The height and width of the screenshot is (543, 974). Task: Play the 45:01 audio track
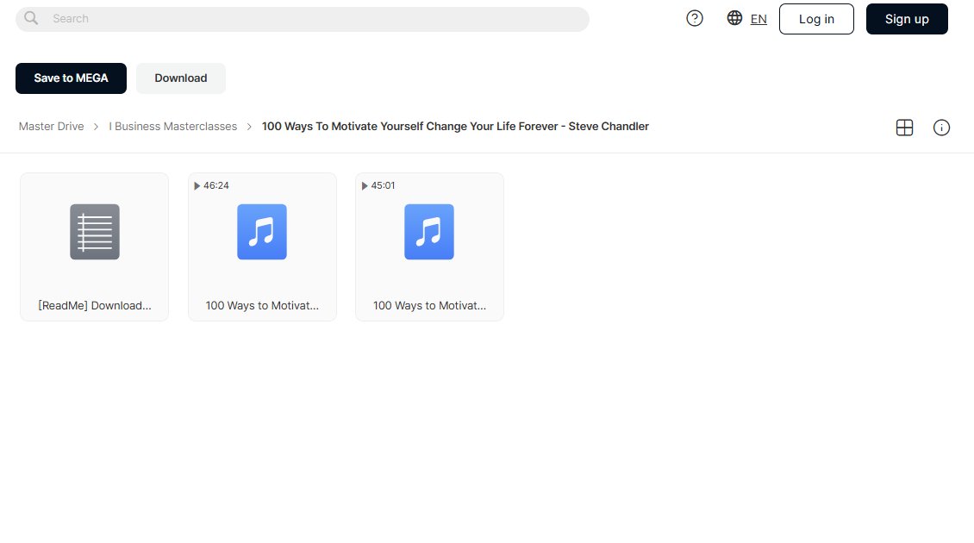pos(365,186)
